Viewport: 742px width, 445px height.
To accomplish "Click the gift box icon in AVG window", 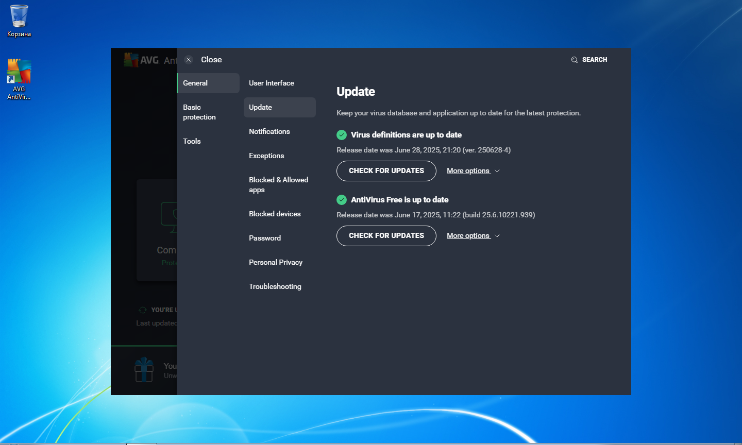I will 144,370.
